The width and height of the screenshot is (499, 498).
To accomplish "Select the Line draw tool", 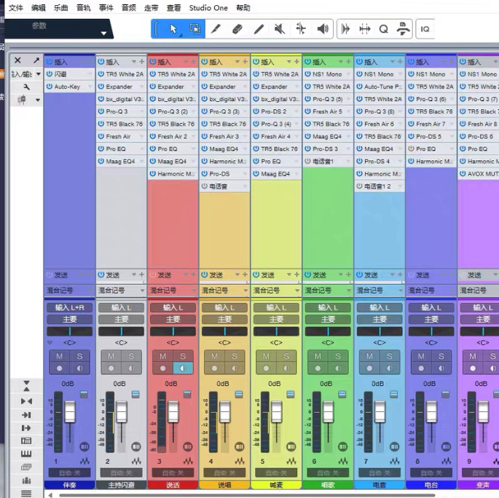I will [259, 29].
